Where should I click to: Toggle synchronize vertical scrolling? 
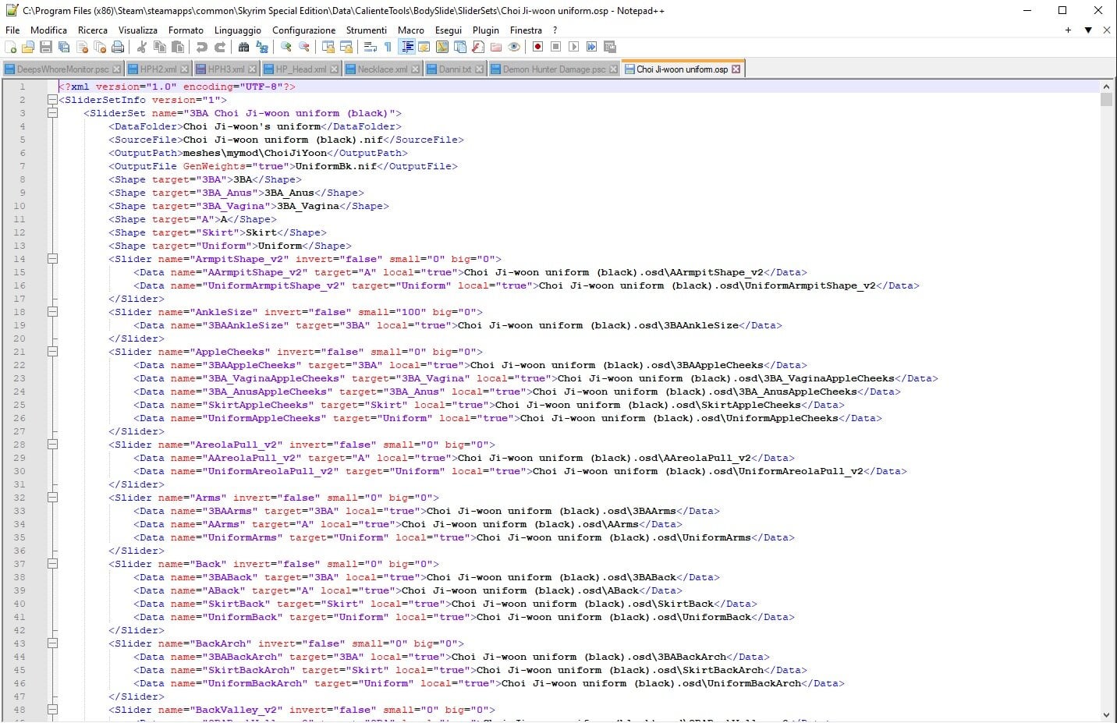point(328,47)
